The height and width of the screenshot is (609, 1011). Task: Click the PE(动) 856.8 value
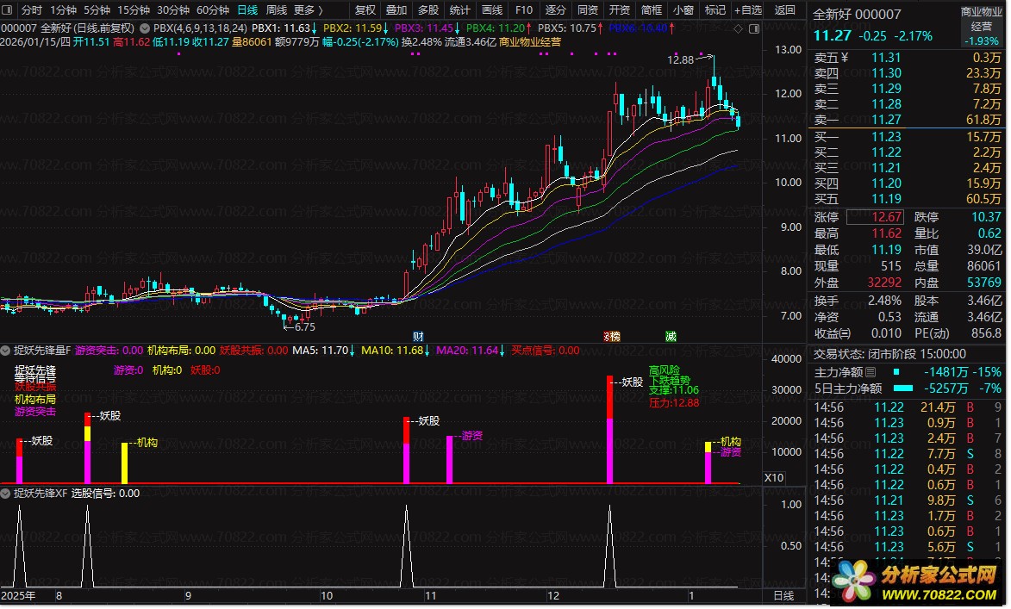[986, 334]
